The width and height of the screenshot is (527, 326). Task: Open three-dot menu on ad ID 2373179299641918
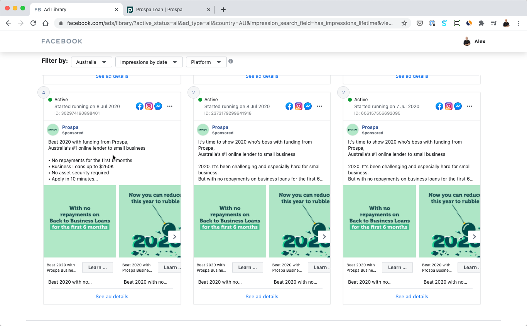[x=319, y=106]
